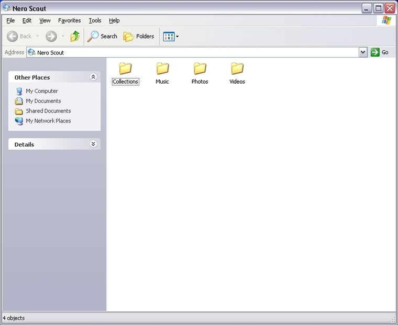
Task: Open the Tools menu
Action: coord(95,20)
